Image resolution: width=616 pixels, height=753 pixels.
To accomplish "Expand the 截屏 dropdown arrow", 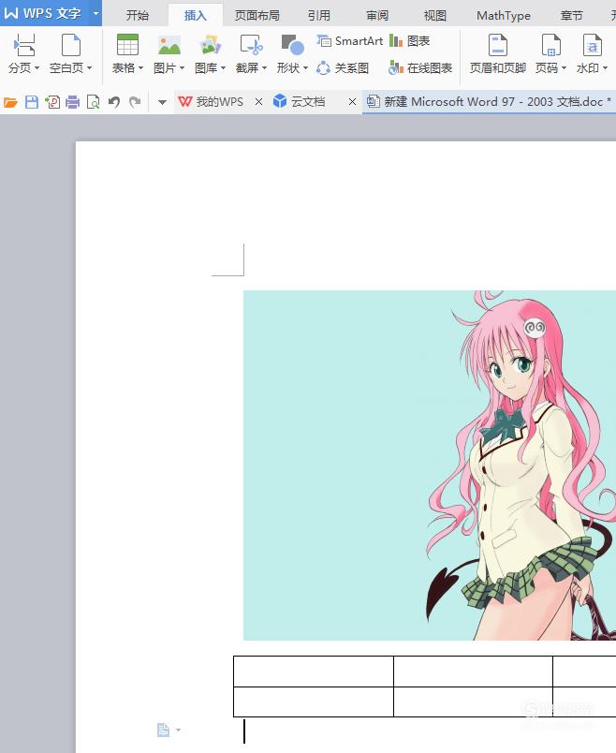I will 264,68.
